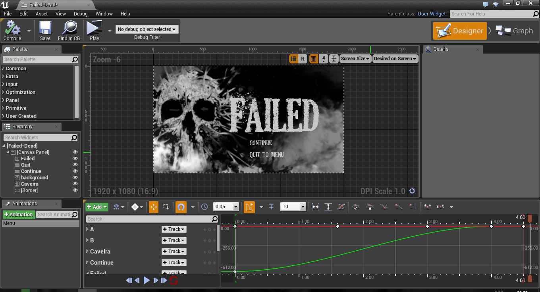540x292 pixels.
Task: Toggle animation looping in playback controls
Action: pos(173,280)
